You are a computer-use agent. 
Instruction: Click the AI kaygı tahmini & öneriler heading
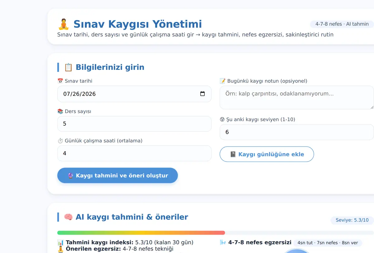[x=132, y=217]
